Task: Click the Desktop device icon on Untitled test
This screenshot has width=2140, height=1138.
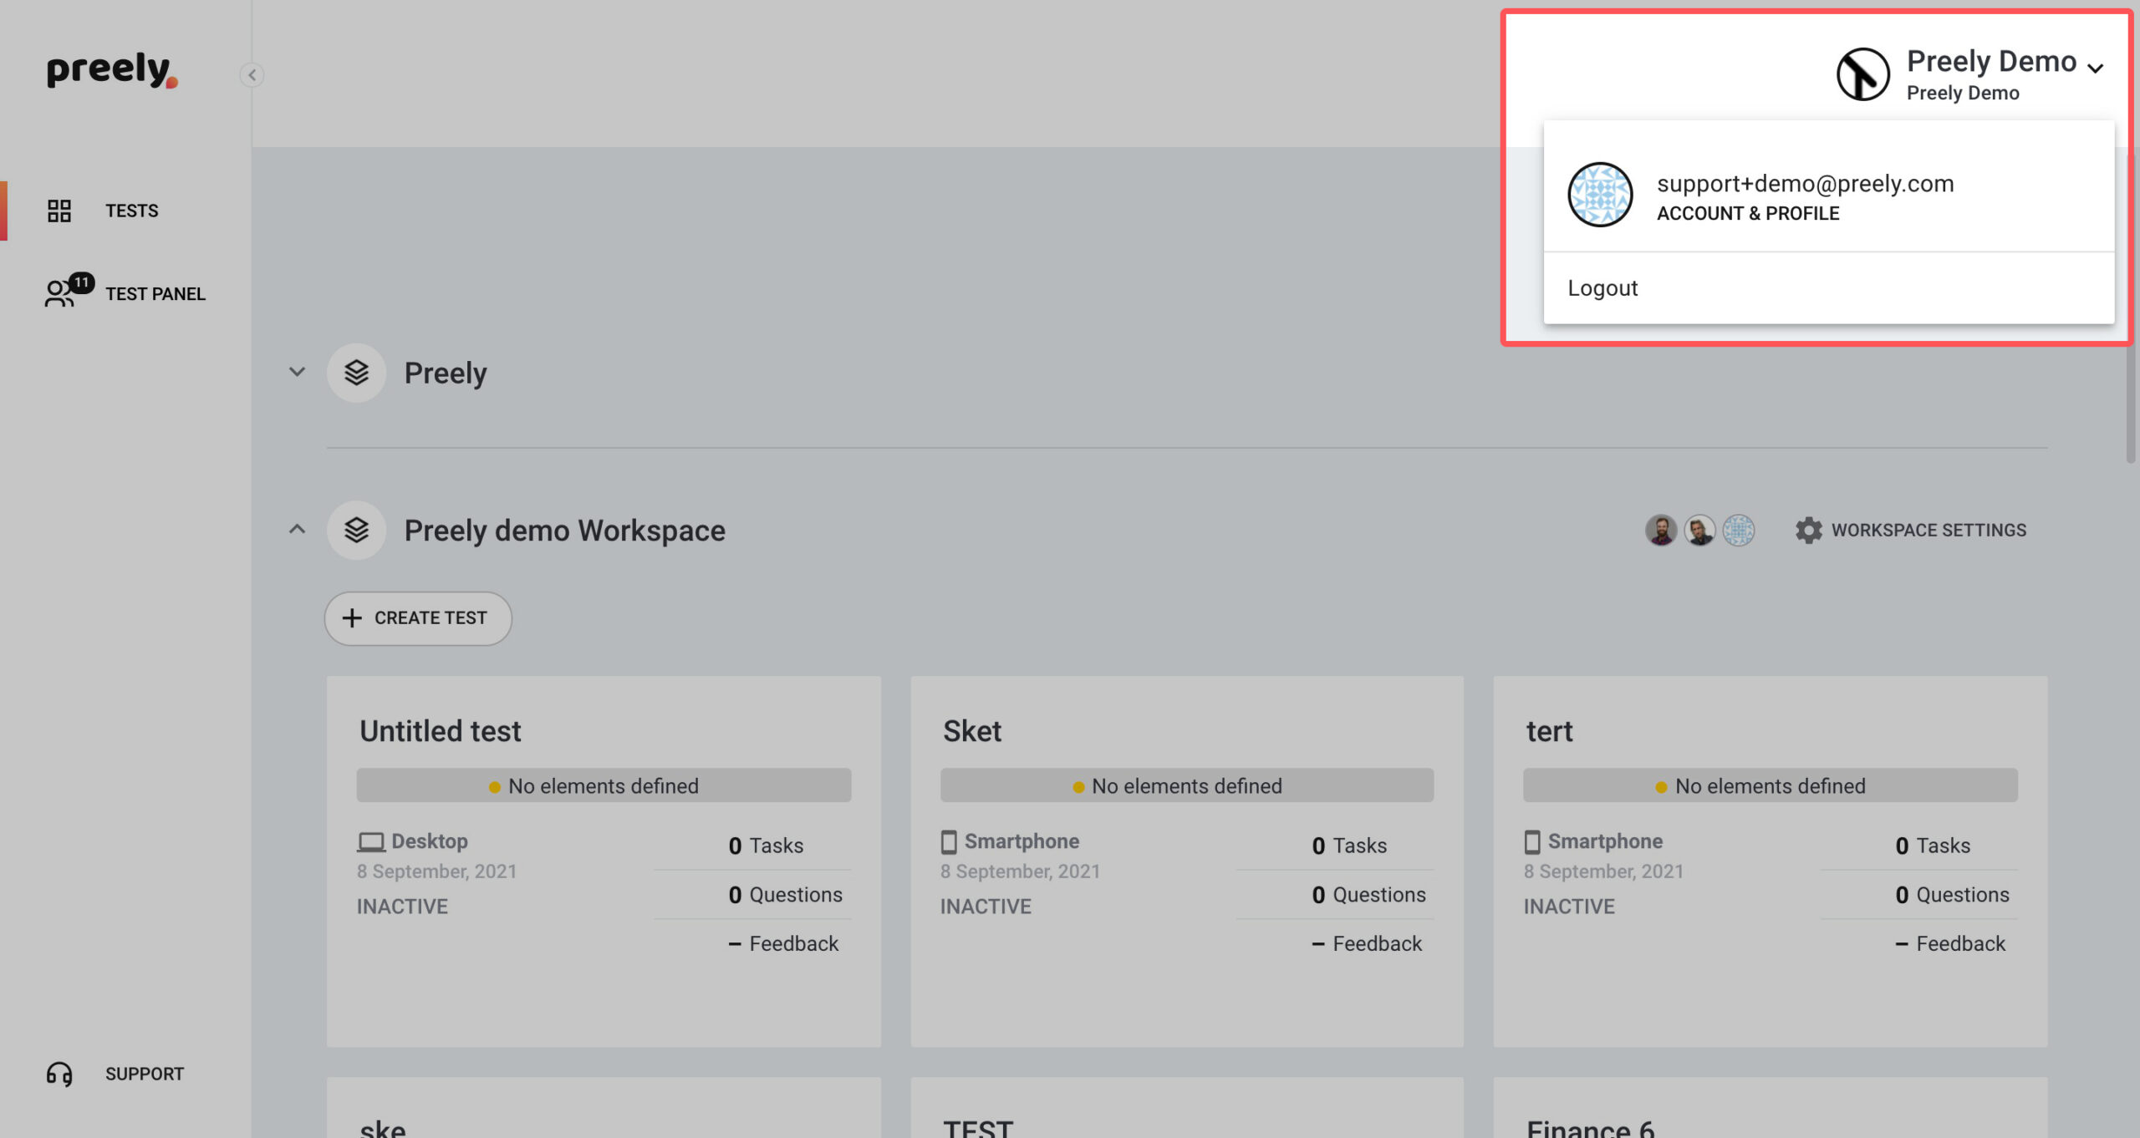Action: tap(370, 841)
